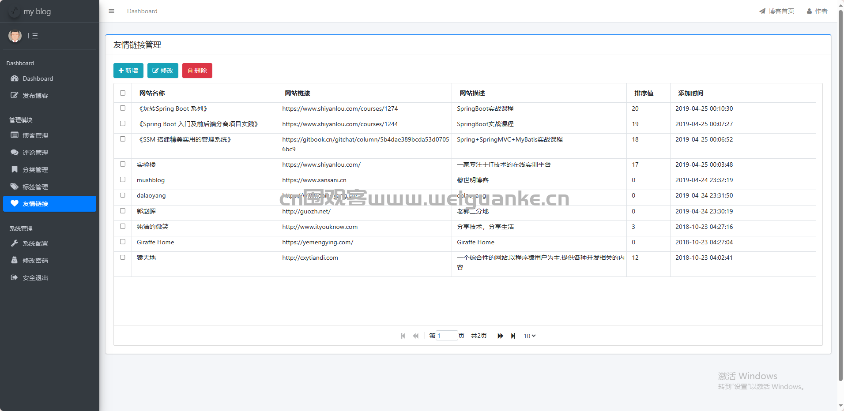
Task: Click the 新增 add button
Action: 128,71
